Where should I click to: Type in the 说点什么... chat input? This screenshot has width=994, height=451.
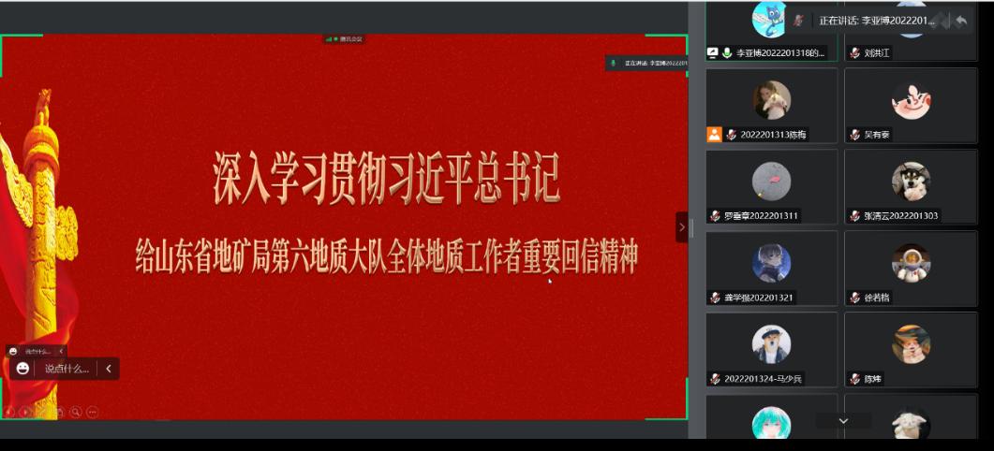67,369
